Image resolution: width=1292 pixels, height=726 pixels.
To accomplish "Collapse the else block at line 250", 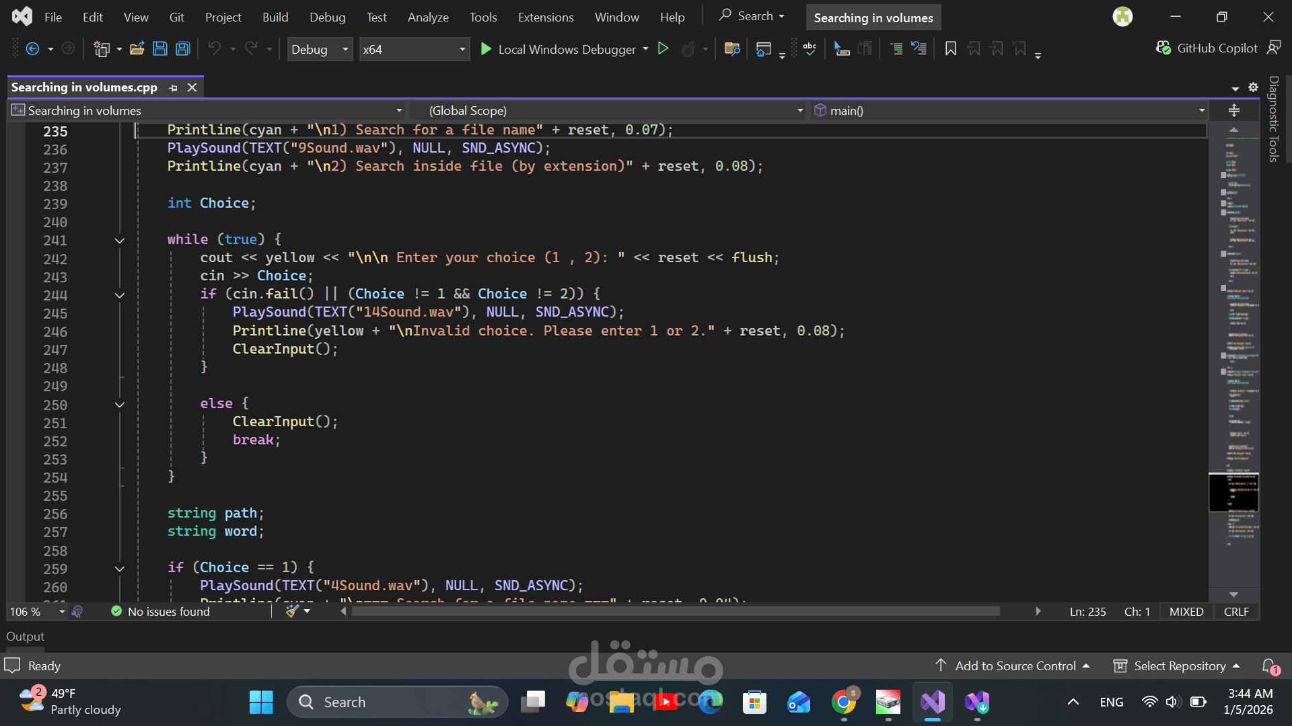I will pos(119,404).
